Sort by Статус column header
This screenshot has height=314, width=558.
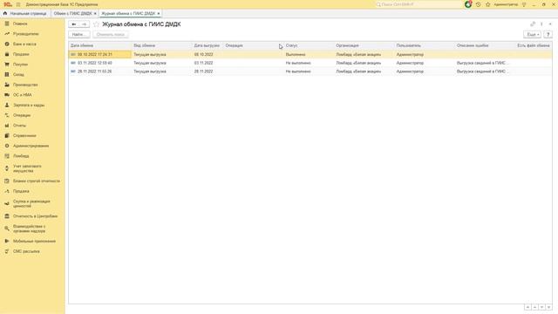[309, 45]
